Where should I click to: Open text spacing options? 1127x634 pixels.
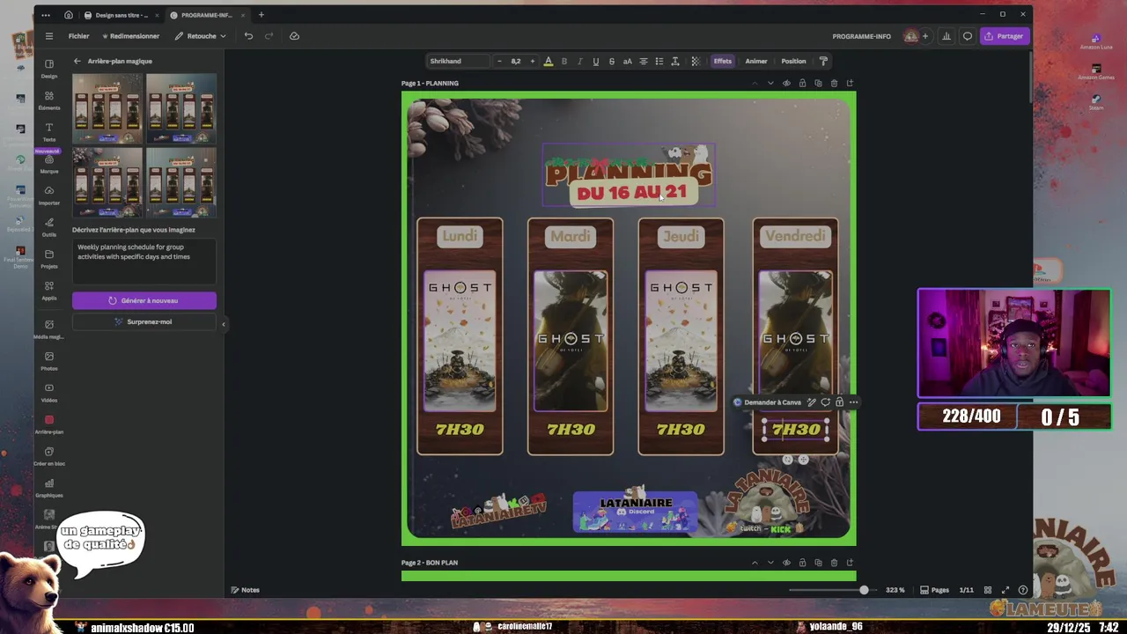click(674, 61)
